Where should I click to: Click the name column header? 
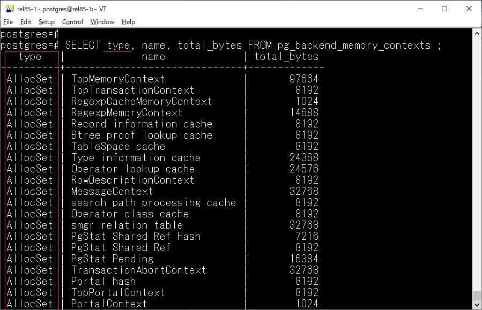pyautogui.click(x=153, y=57)
